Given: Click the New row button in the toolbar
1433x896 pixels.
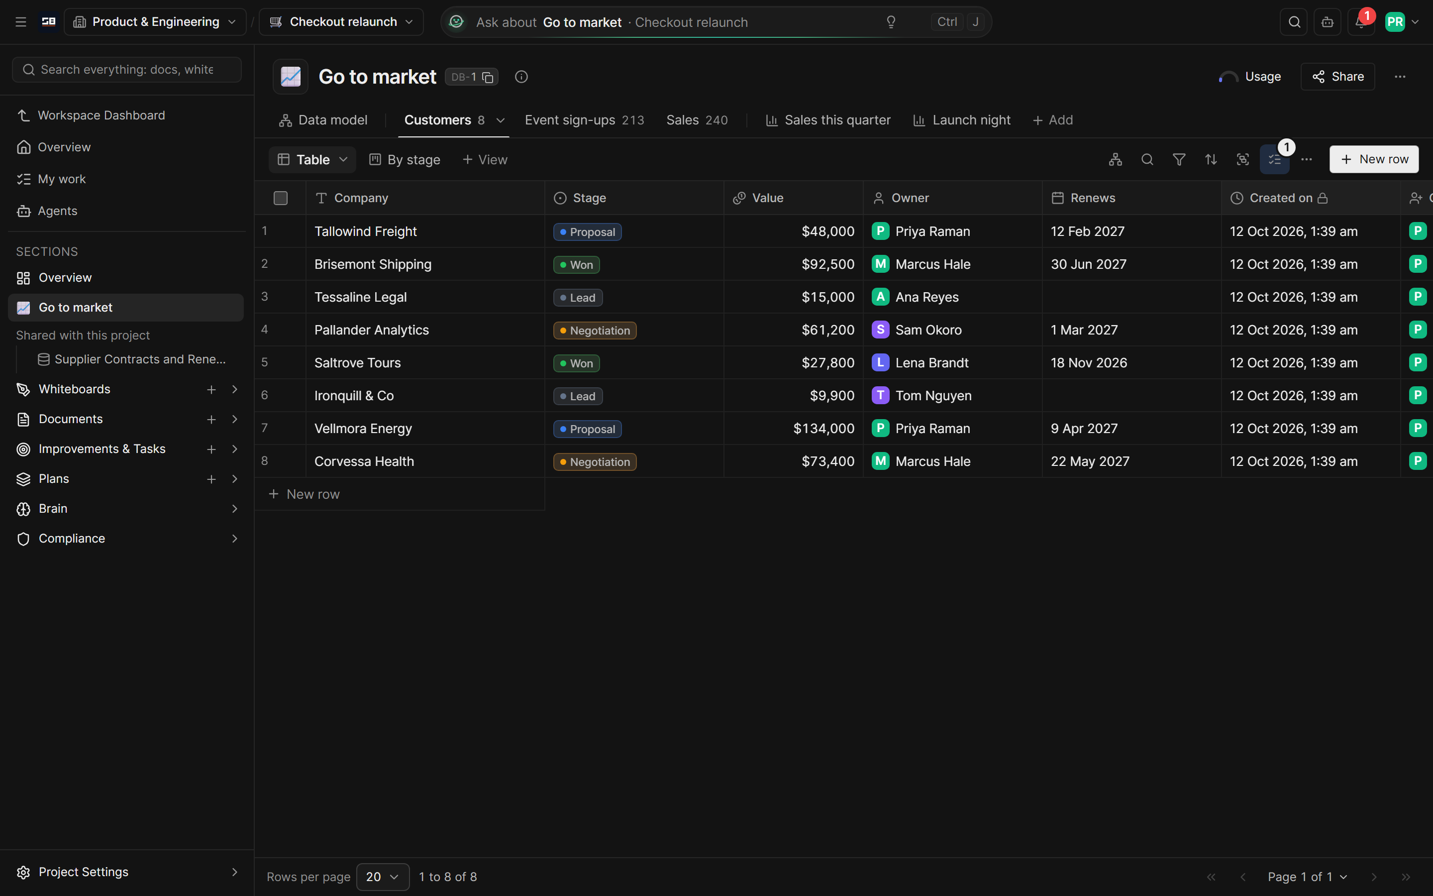Looking at the screenshot, I should 1374,159.
